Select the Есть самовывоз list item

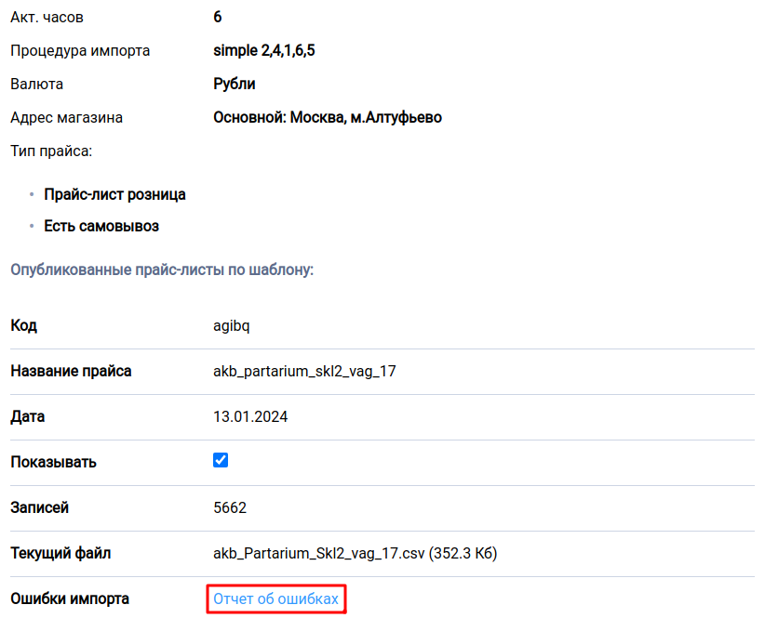[x=101, y=226]
